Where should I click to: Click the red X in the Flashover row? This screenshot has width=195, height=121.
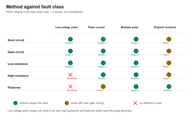[x=70, y=87]
